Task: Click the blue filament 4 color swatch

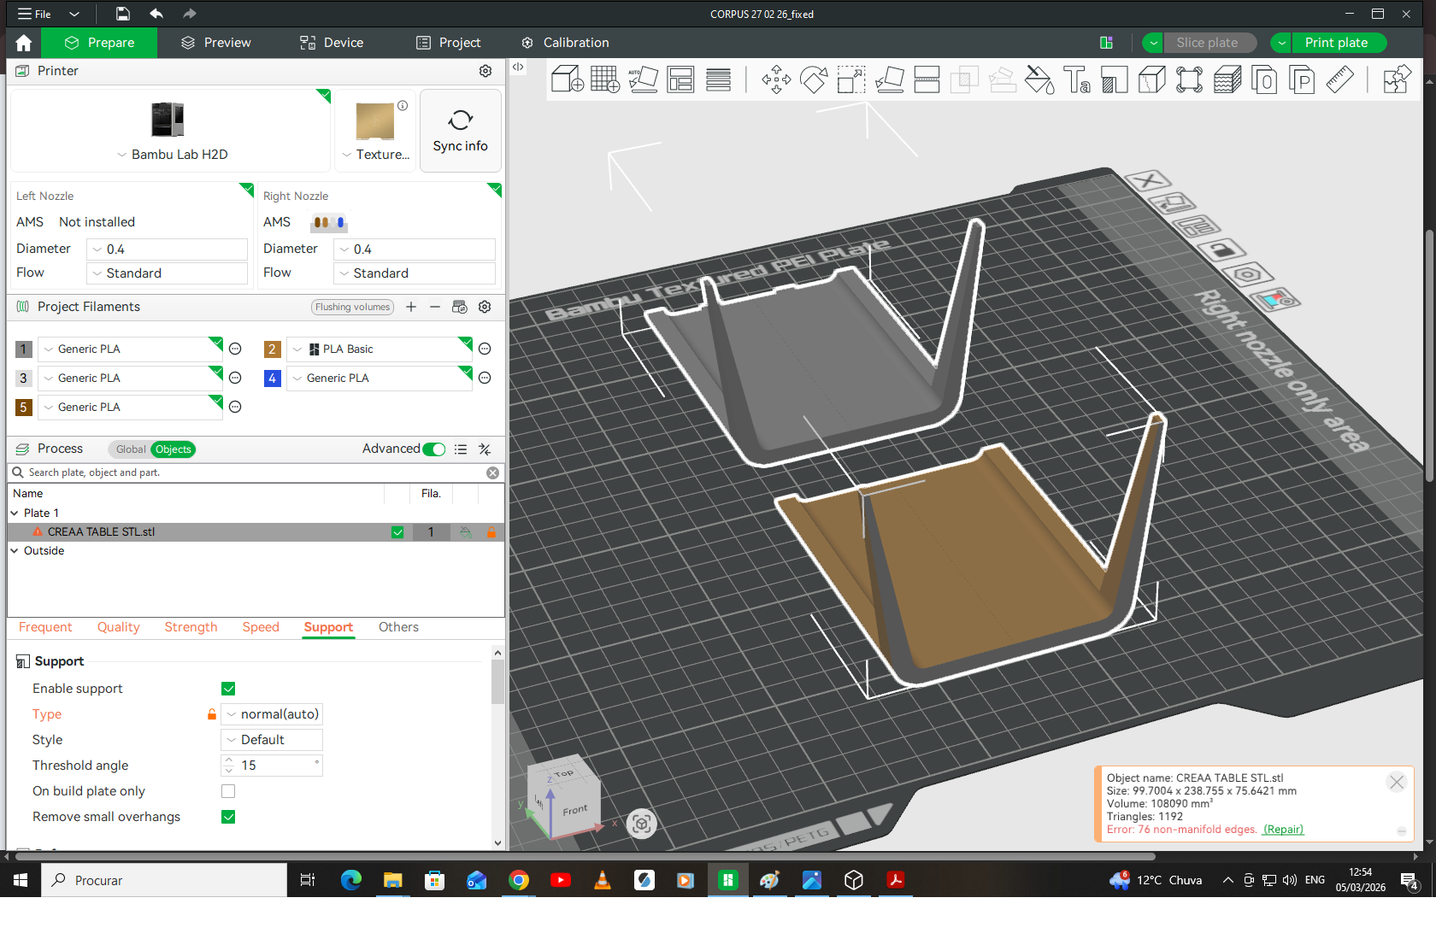Action: pos(272,378)
